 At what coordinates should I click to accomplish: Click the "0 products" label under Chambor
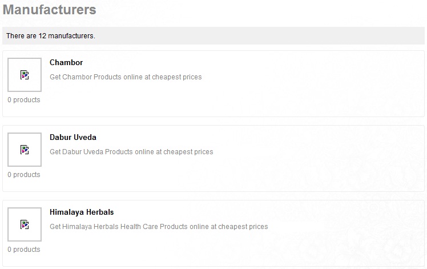(x=24, y=100)
